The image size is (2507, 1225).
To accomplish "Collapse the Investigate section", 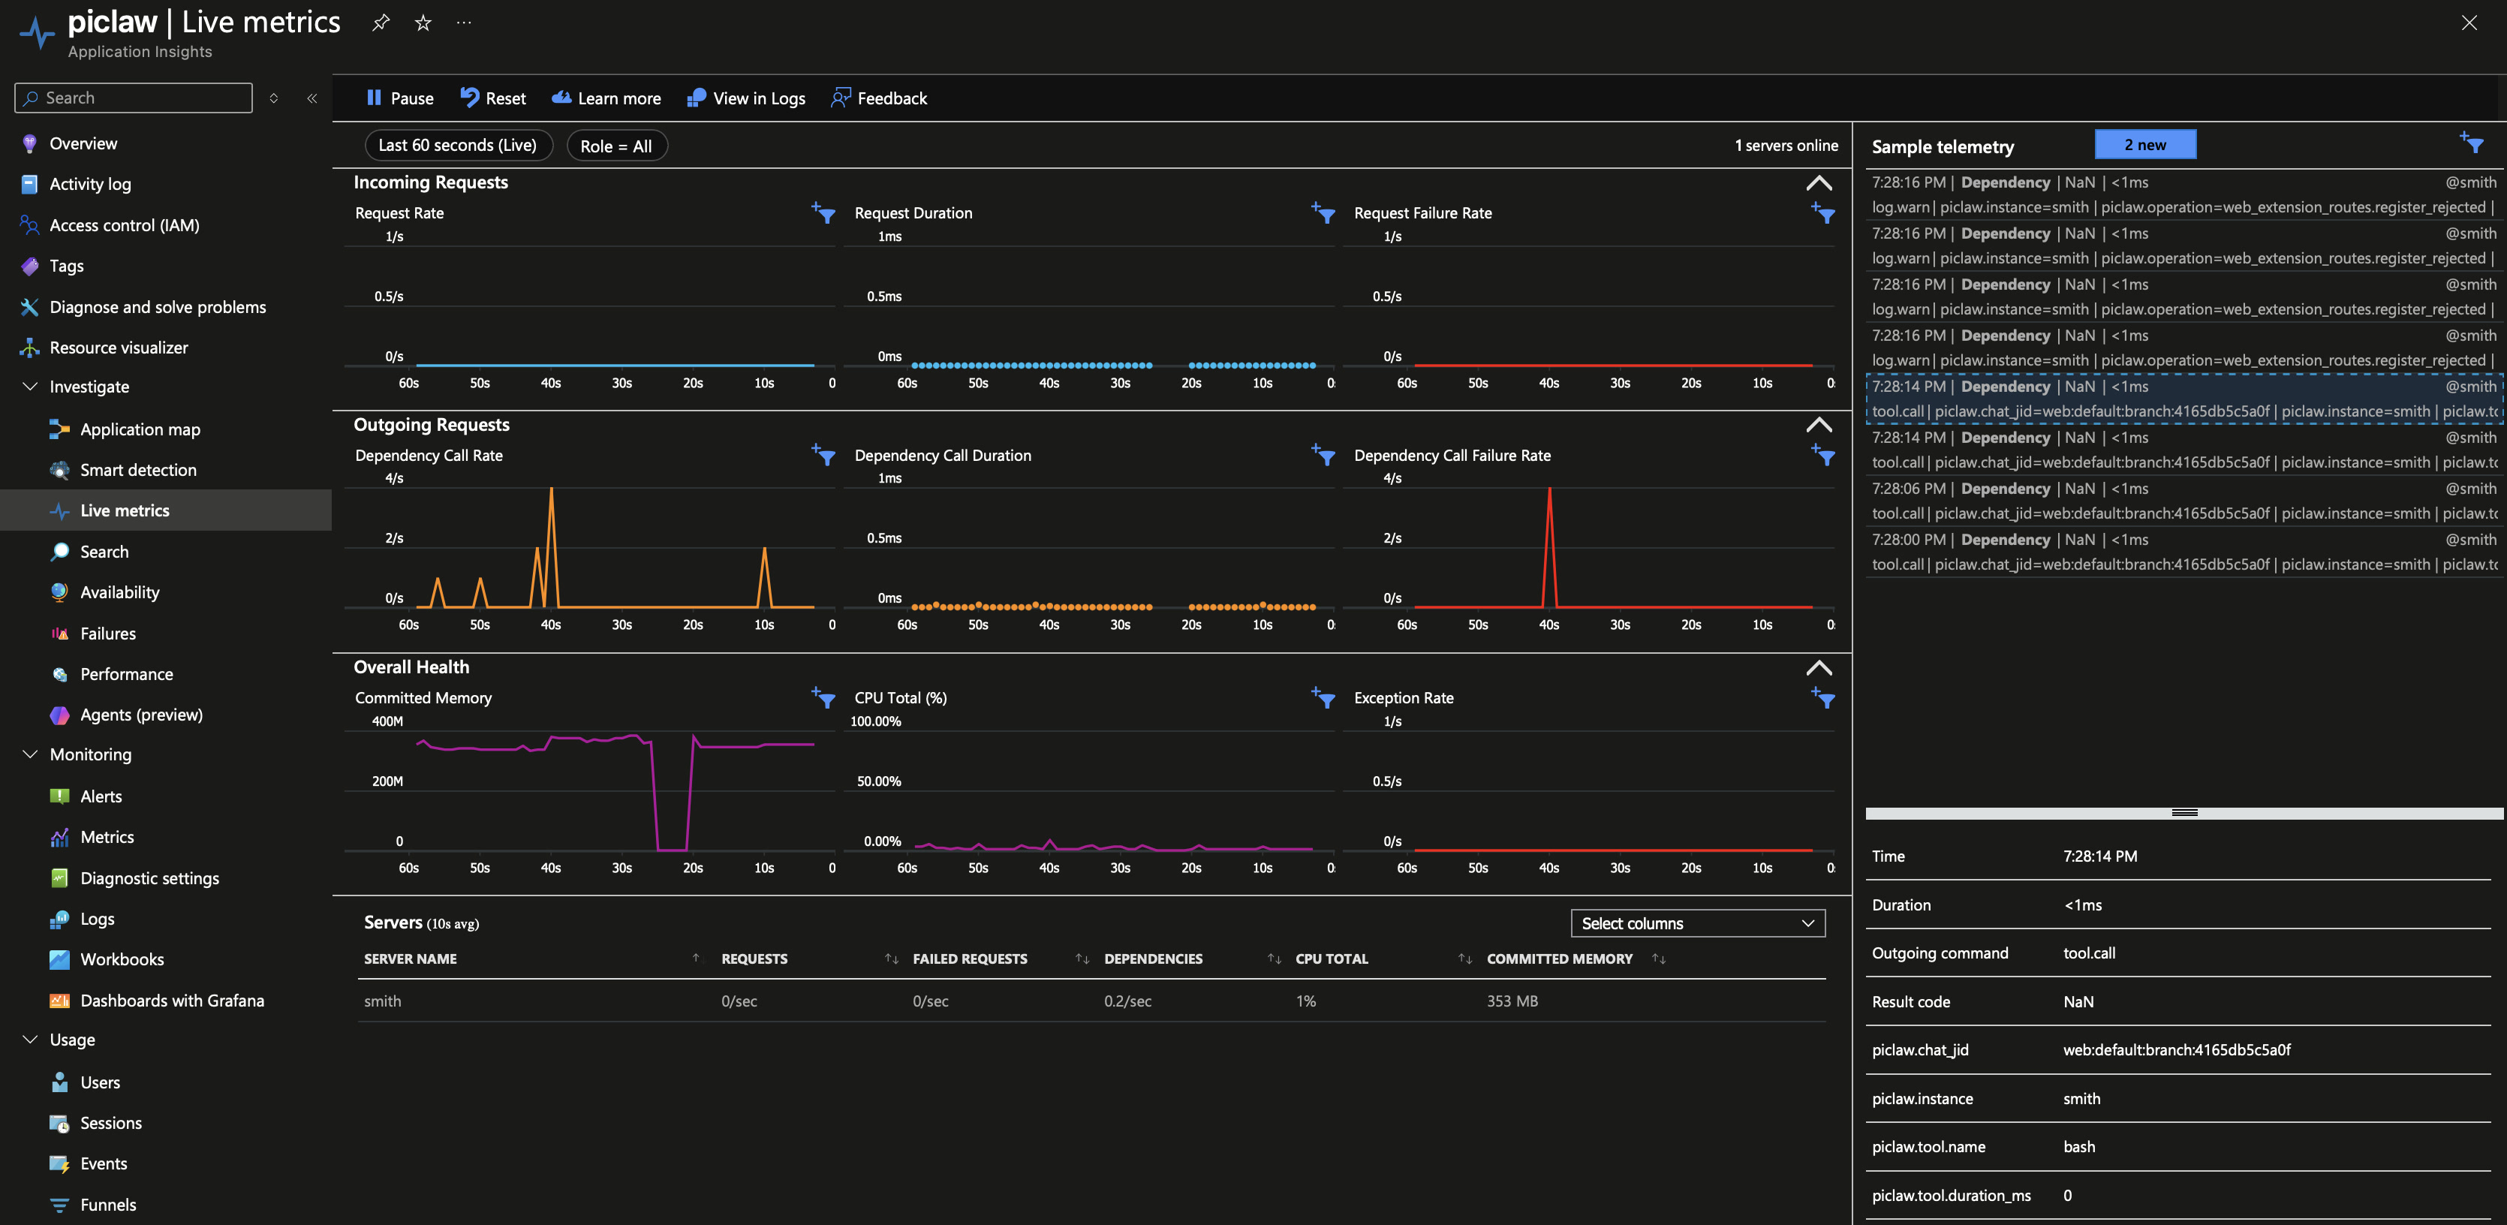I will pos(30,387).
